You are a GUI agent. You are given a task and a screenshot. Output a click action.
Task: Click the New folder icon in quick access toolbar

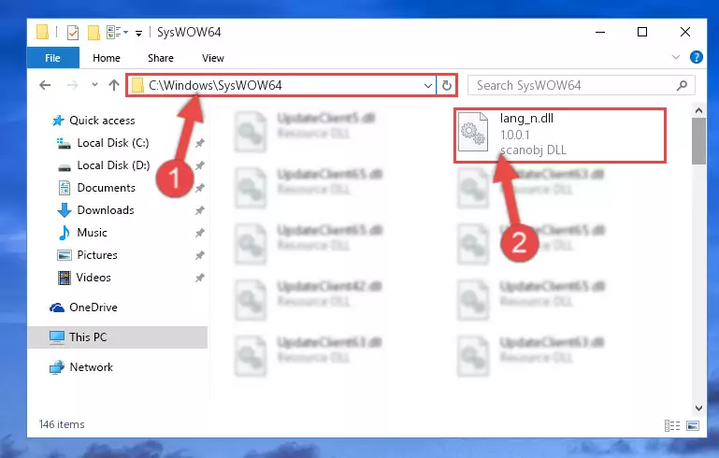click(93, 33)
